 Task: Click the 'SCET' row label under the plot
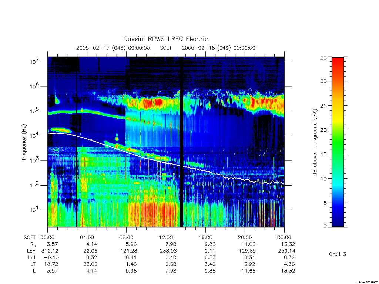click(30, 237)
